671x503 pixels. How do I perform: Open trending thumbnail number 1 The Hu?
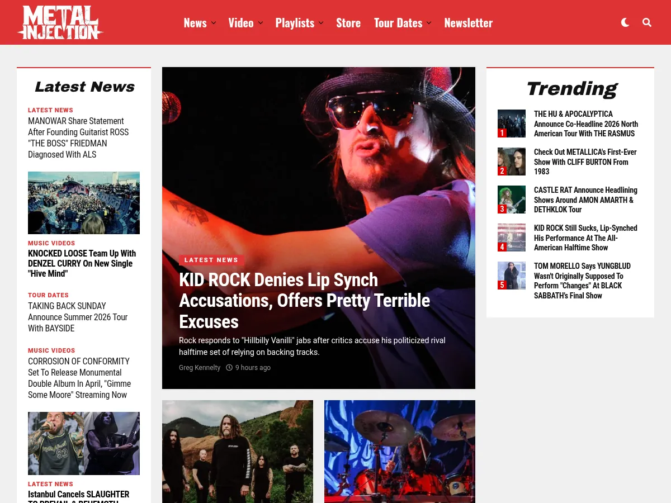[x=511, y=124]
